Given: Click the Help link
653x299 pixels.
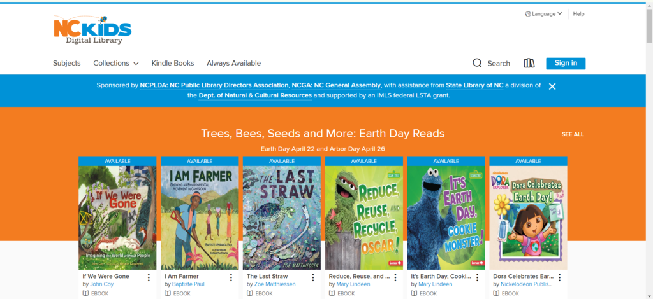Looking at the screenshot, I should pos(578,14).
